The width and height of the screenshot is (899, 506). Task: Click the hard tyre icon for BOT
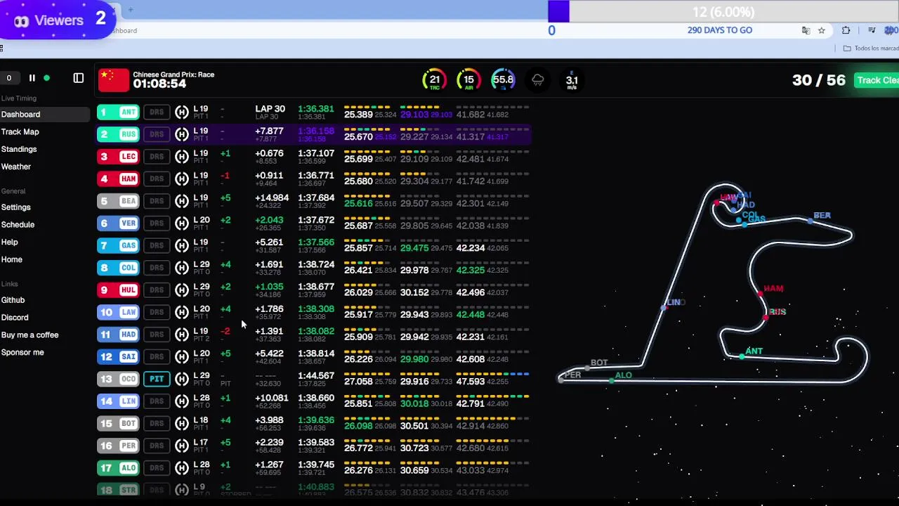(182, 424)
